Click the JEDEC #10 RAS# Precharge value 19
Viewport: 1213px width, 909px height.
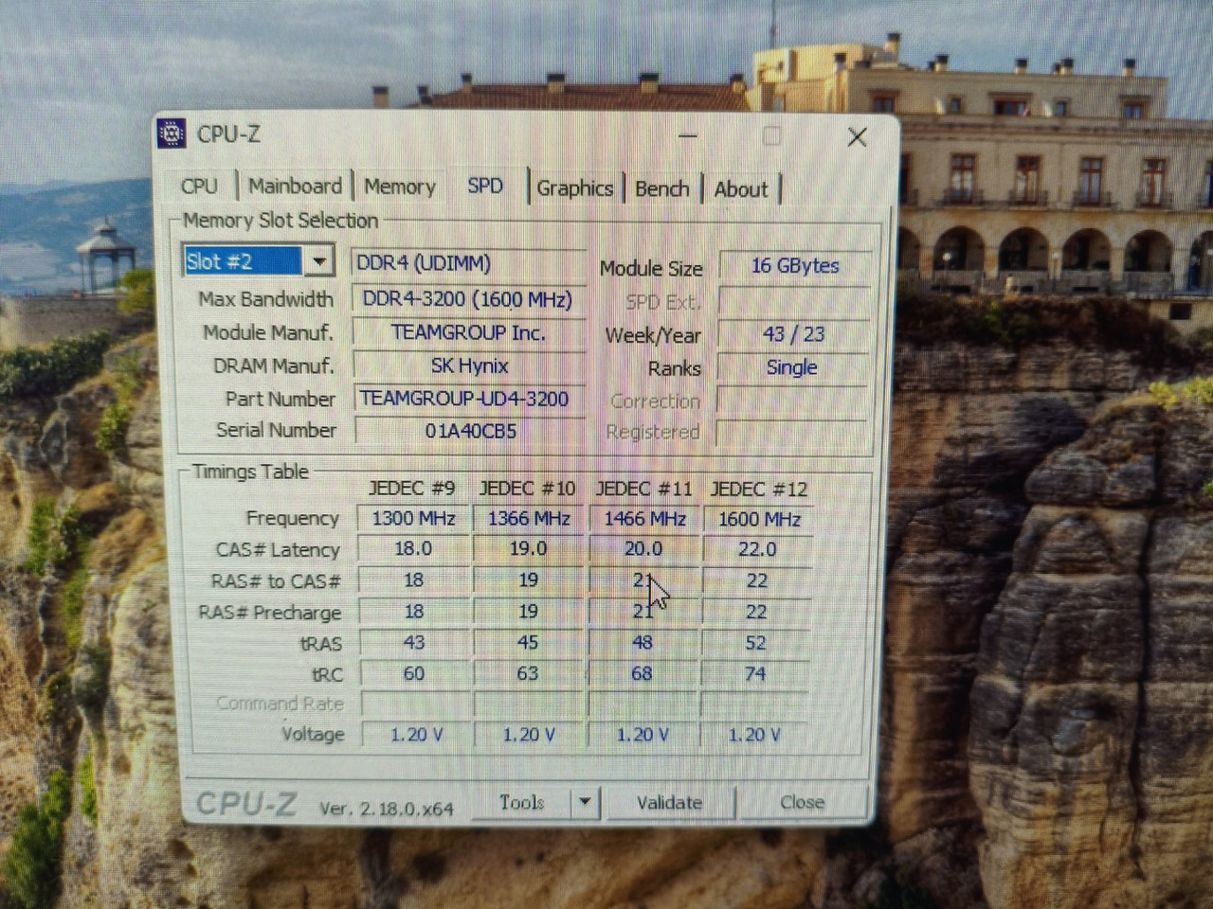pyautogui.click(x=528, y=611)
